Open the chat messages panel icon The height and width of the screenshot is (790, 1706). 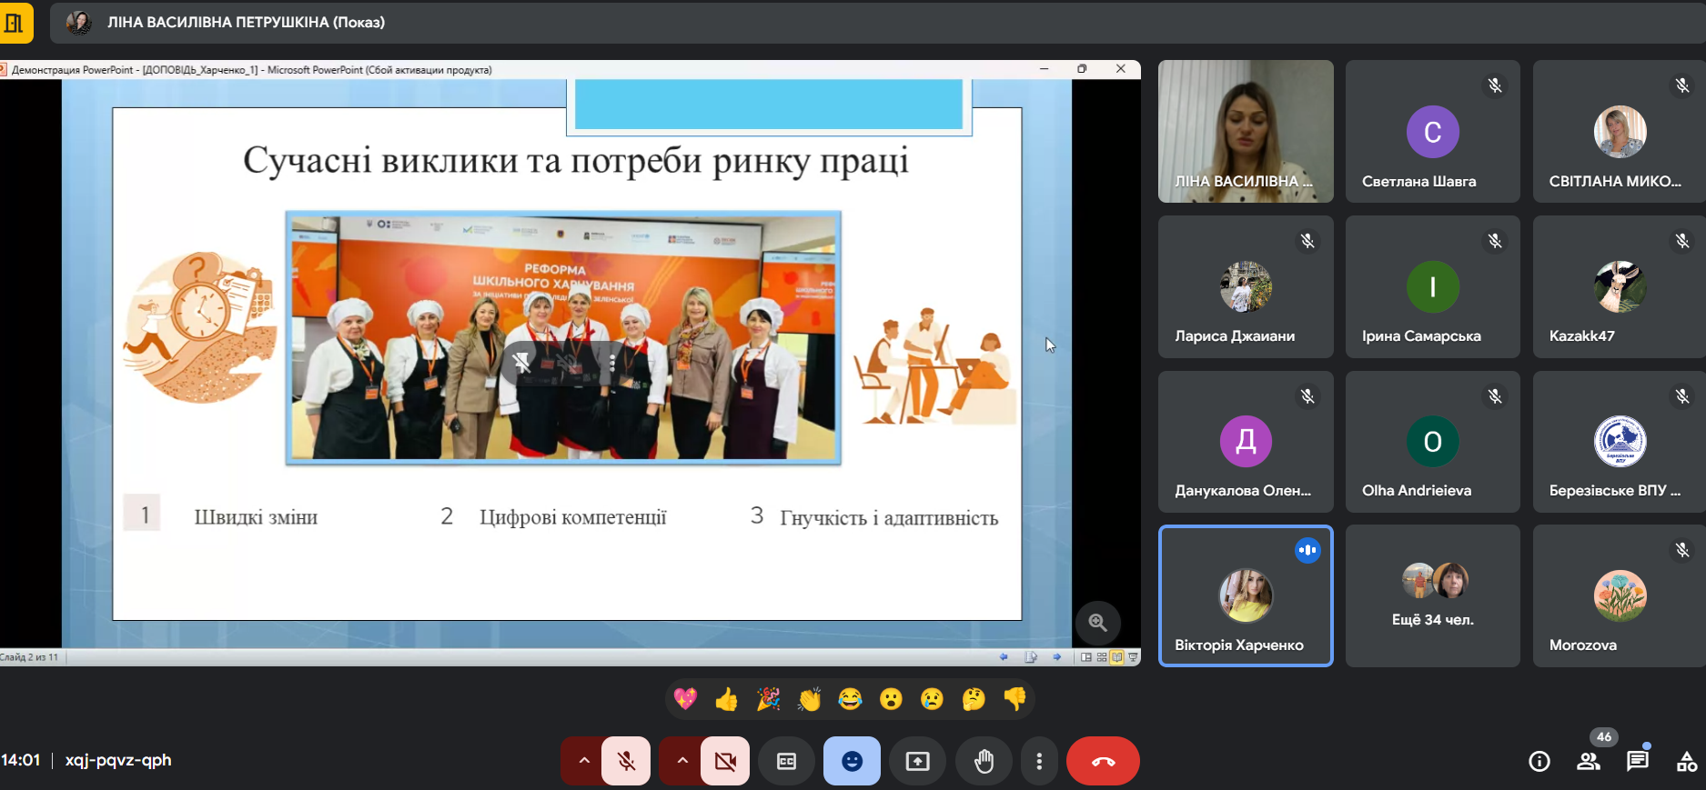click(1637, 761)
